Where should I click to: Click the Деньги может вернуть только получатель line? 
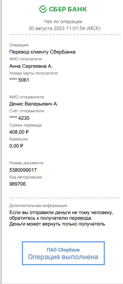tap(57, 224)
